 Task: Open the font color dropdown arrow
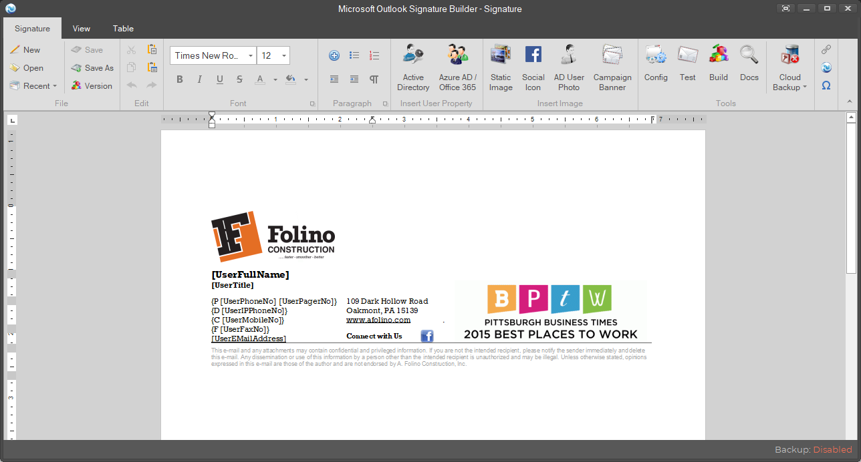tap(275, 80)
